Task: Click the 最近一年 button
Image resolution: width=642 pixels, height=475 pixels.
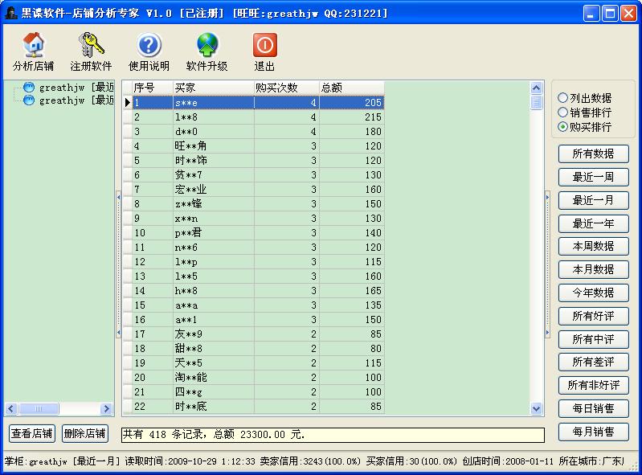Action: 593,223
